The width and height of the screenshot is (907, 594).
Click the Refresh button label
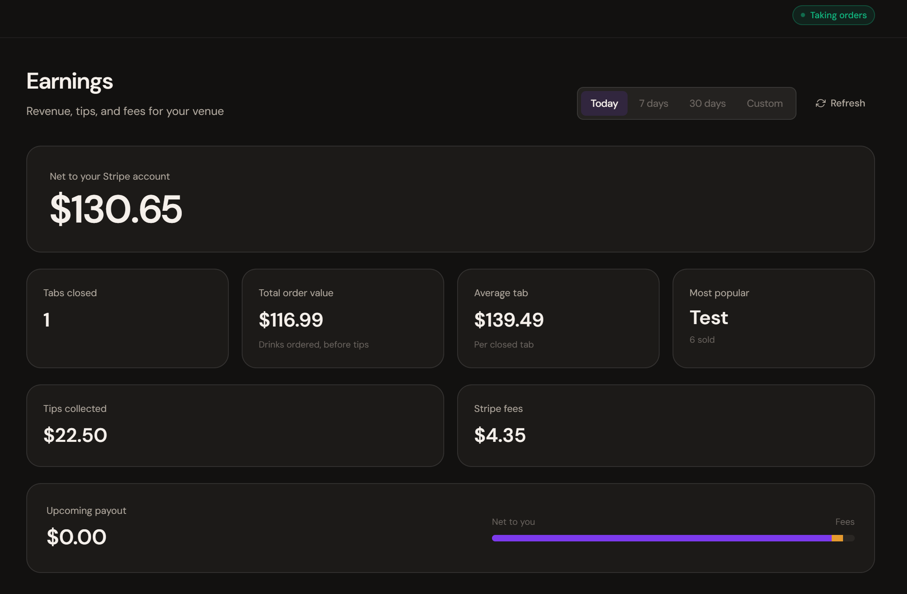click(847, 103)
